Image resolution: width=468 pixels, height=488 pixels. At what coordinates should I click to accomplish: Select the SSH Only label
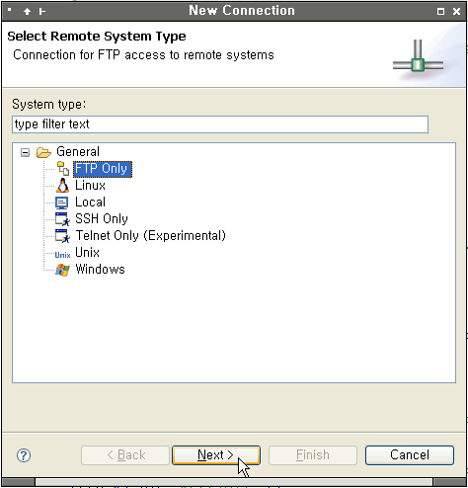point(102,219)
